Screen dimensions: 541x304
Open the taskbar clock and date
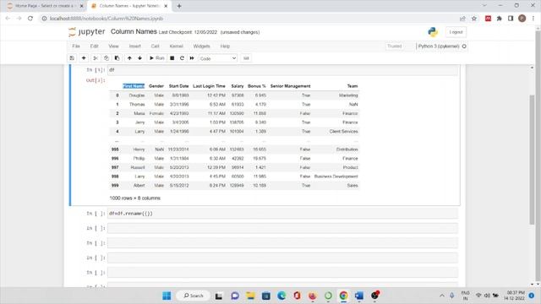(515, 296)
